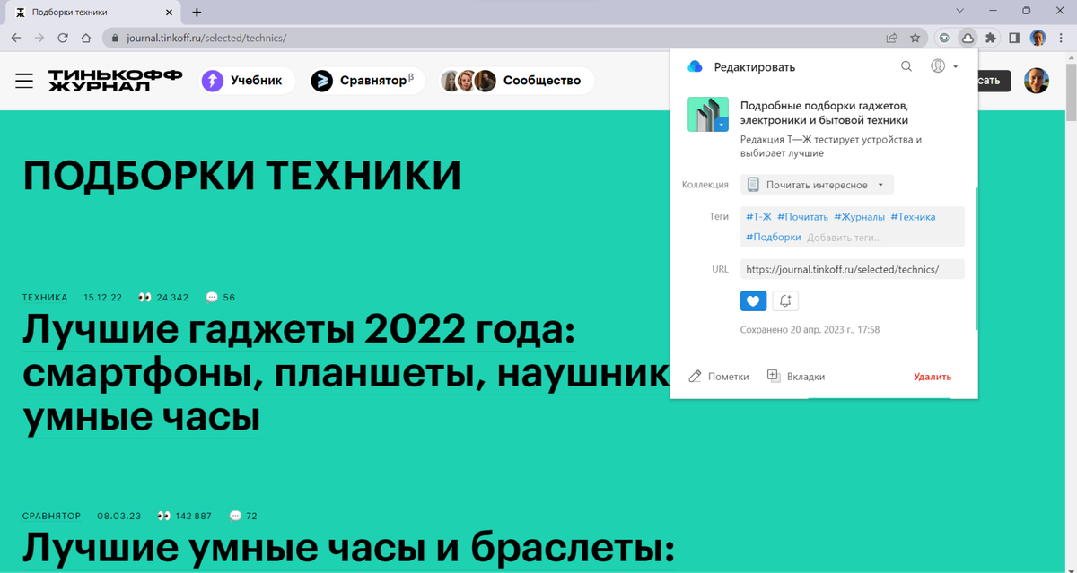1077x573 pixels.
Task: Click the cloud bookmark extension icon
Action: point(968,38)
